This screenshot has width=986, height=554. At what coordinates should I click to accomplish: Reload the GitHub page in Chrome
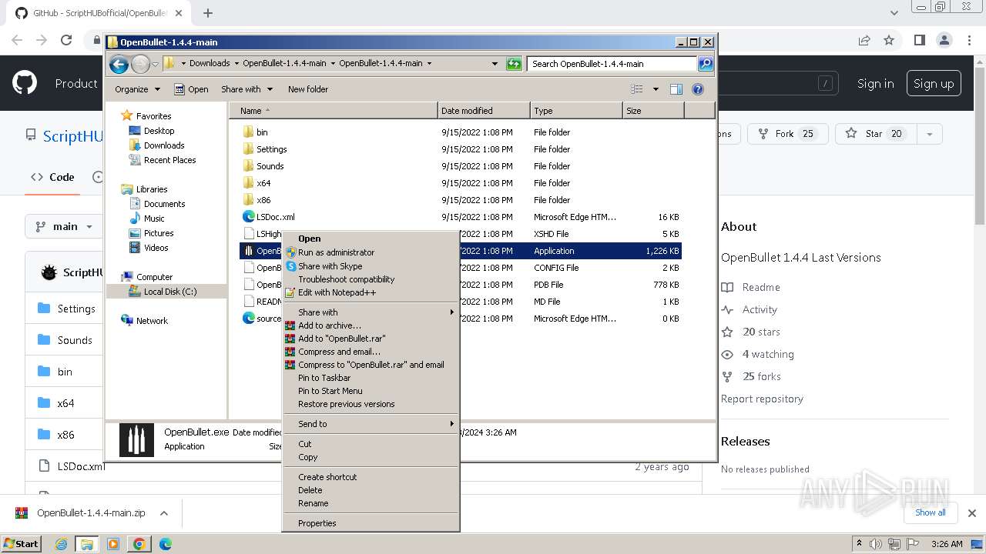66,40
